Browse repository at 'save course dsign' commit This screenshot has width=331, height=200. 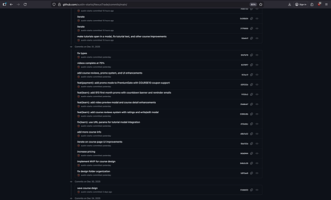[x=257, y=190]
